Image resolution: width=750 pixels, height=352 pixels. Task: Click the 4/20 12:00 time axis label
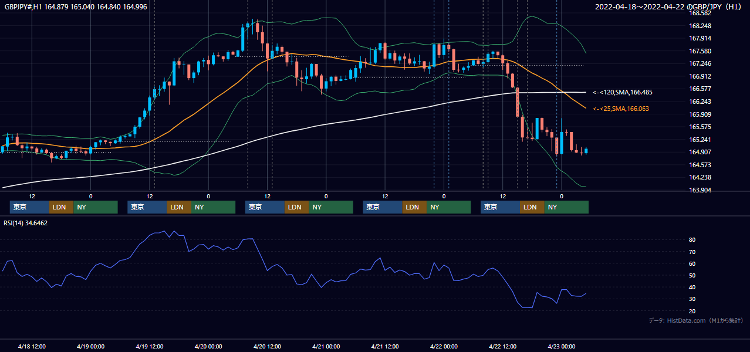[267, 347]
